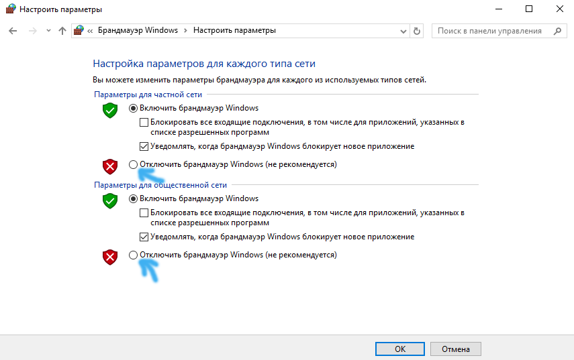Refresh the control panel page
This screenshot has width=574, height=360.
pos(417,31)
